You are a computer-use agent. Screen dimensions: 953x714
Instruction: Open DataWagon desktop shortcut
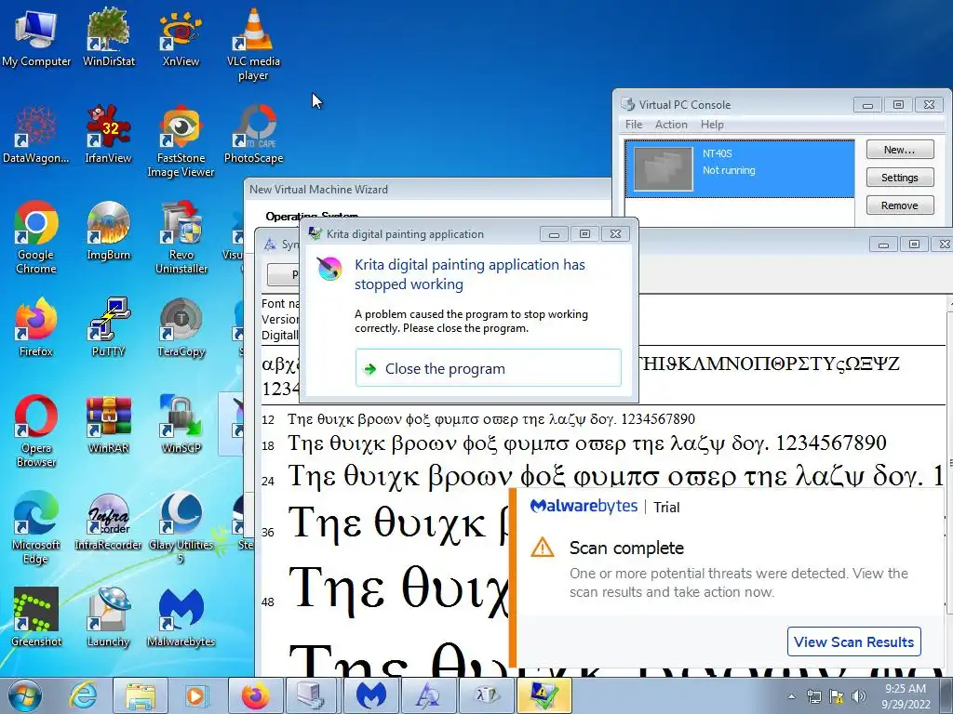tap(36, 135)
